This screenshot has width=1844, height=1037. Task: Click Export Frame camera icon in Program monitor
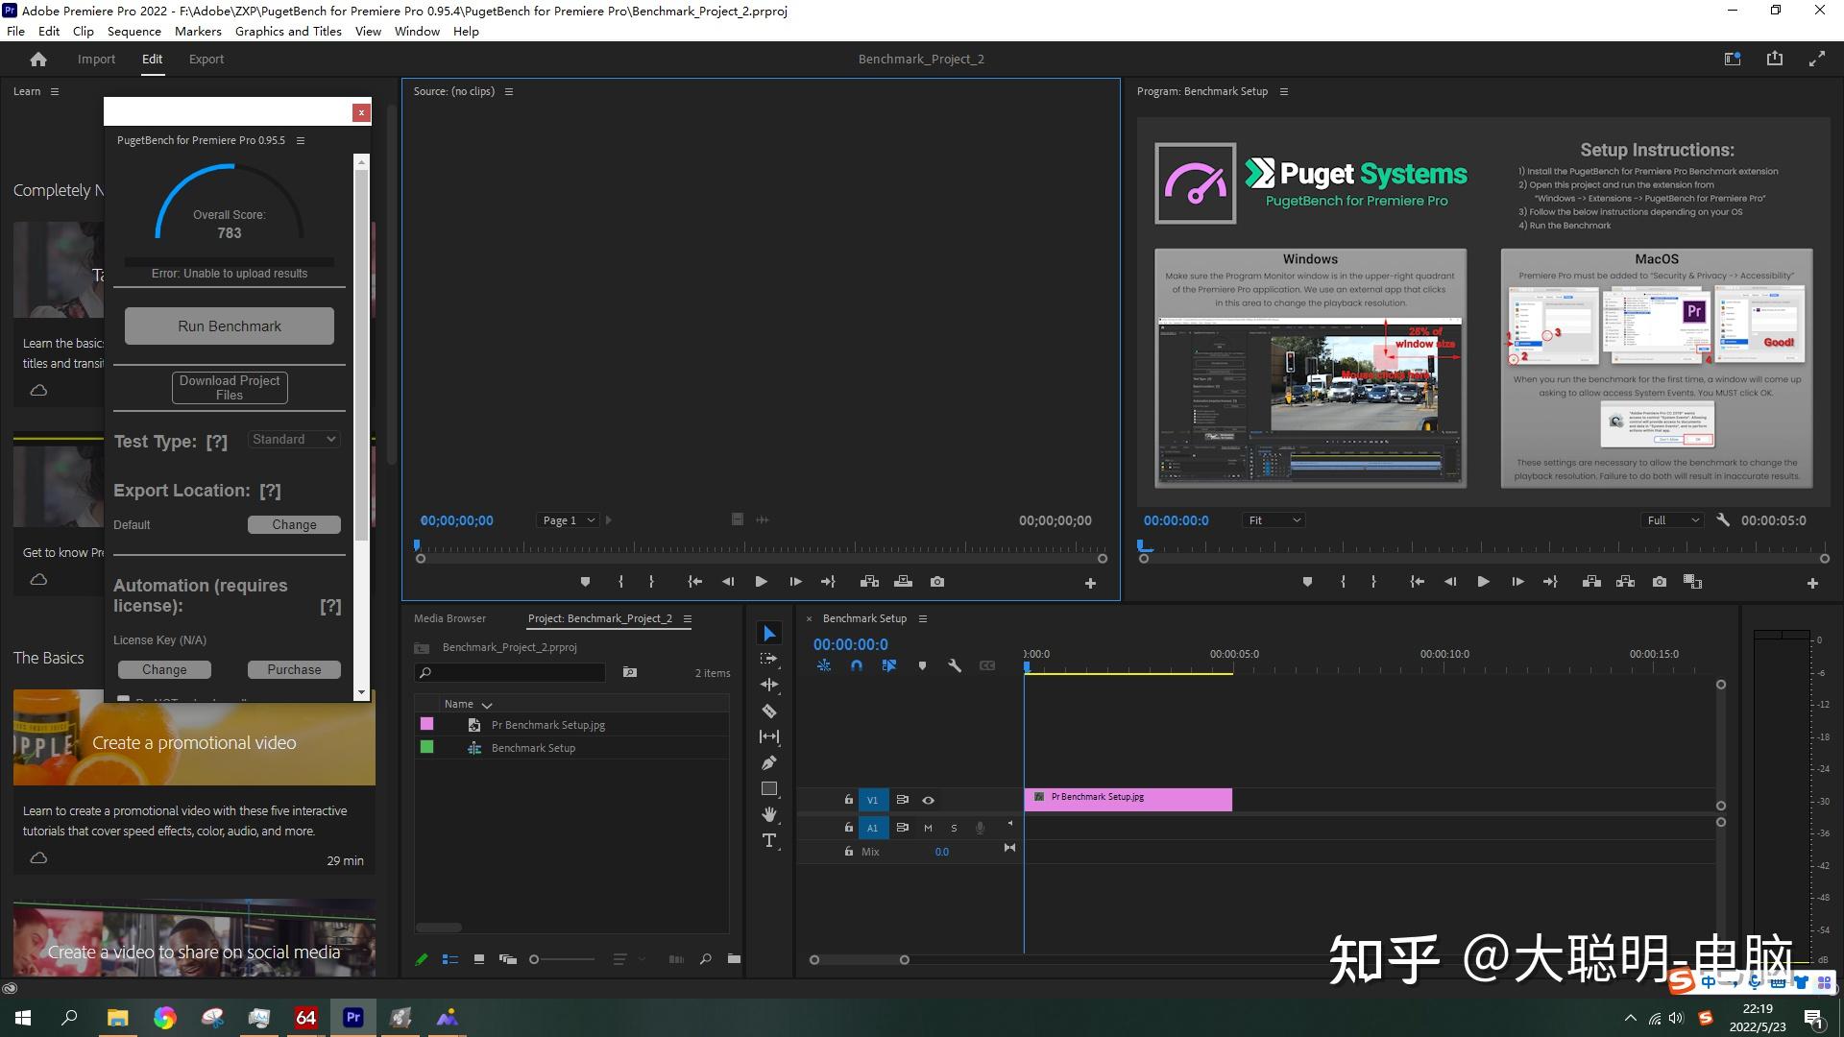point(1659,582)
